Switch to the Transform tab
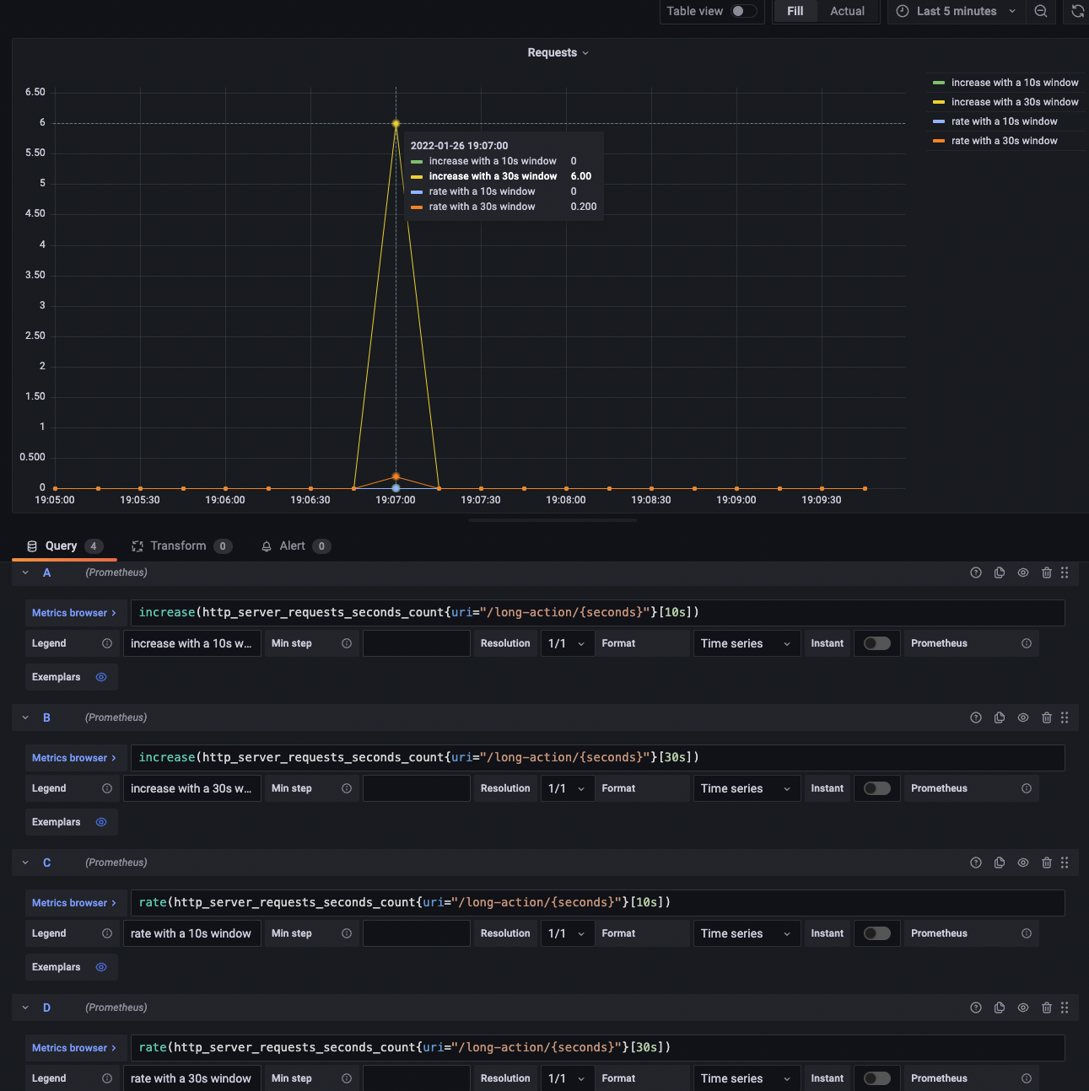 tap(179, 545)
